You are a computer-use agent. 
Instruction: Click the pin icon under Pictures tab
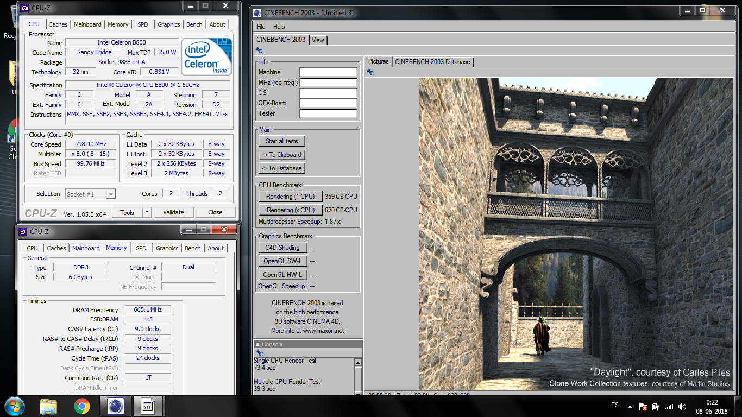point(370,72)
